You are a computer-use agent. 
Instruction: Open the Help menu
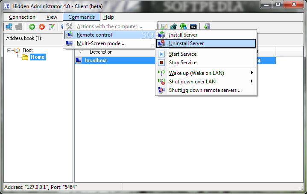108,17
